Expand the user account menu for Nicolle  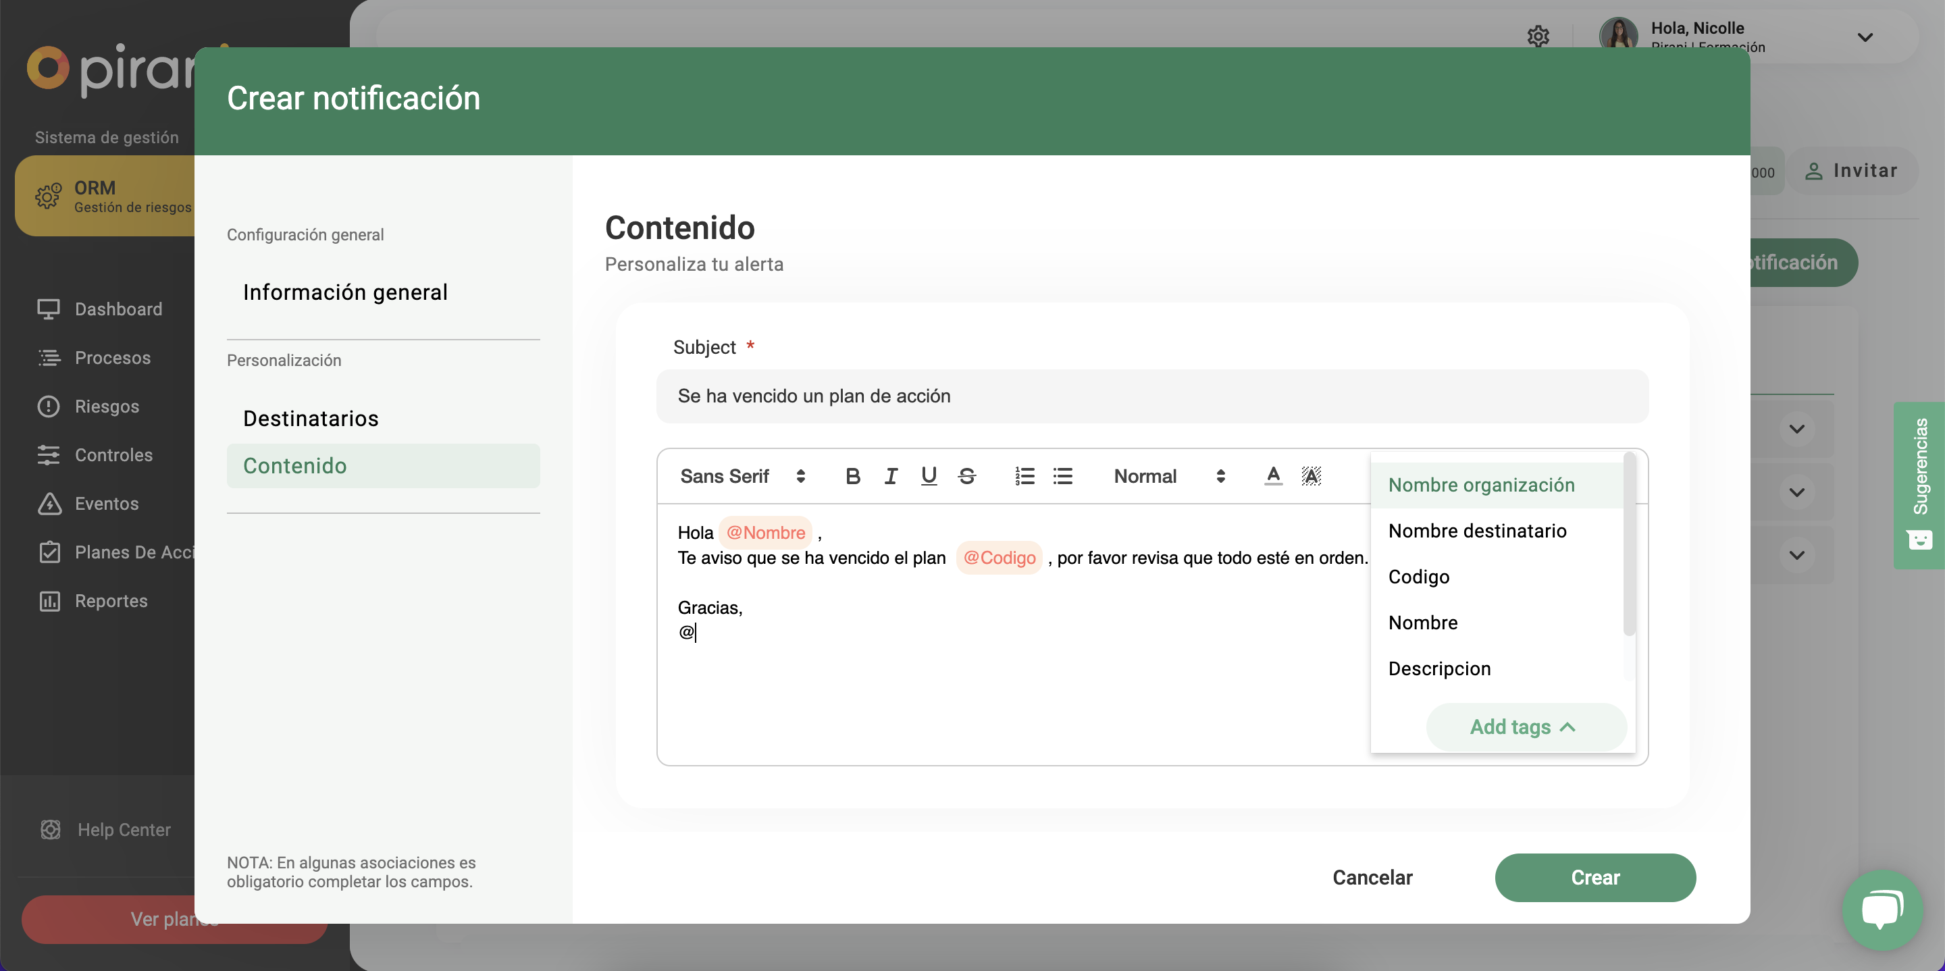tap(1864, 37)
